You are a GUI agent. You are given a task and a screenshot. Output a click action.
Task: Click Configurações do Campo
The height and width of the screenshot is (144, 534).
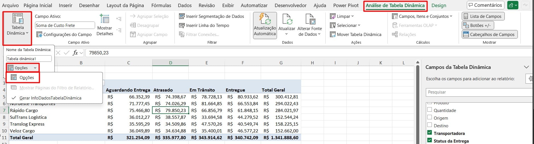[x=64, y=34]
